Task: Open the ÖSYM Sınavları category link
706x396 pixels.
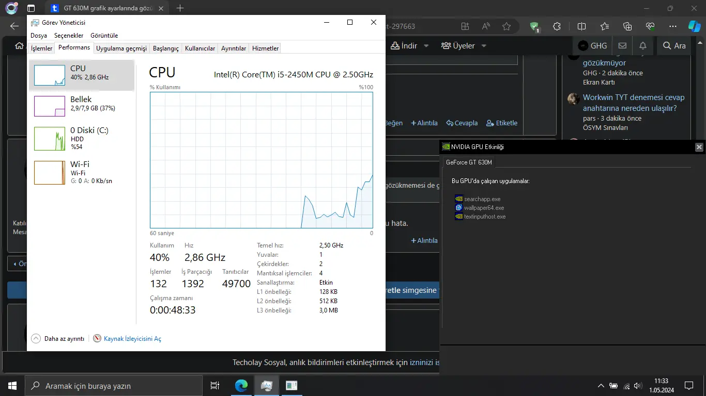Action: (x=605, y=127)
